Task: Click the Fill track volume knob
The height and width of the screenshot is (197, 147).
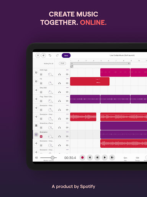Action: [x=50, y=83]
